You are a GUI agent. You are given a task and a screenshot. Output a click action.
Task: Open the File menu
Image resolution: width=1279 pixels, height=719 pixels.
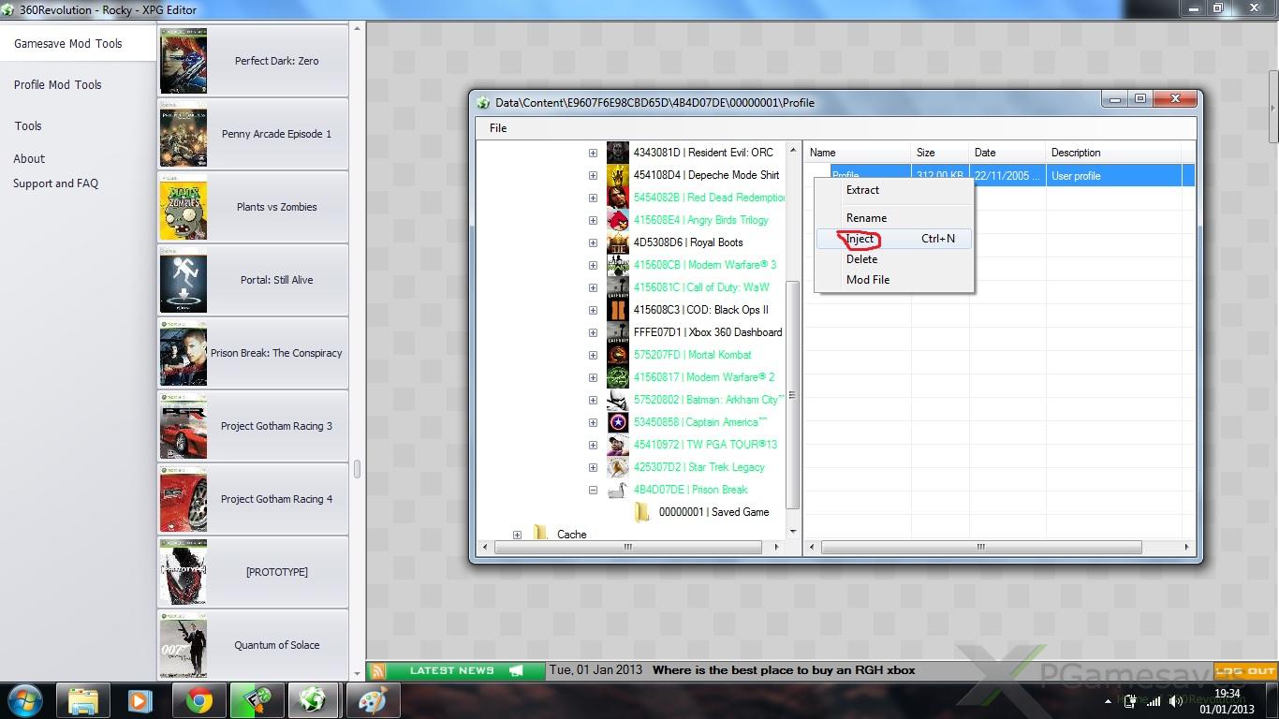tap(498, 128)
